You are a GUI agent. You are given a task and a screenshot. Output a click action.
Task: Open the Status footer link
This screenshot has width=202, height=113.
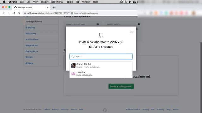tap(74, 110)
